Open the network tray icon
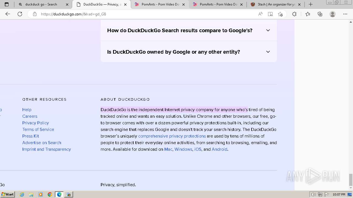Viewport: 353px width, 198px height. pyautogui.click(x=320, y=194)
